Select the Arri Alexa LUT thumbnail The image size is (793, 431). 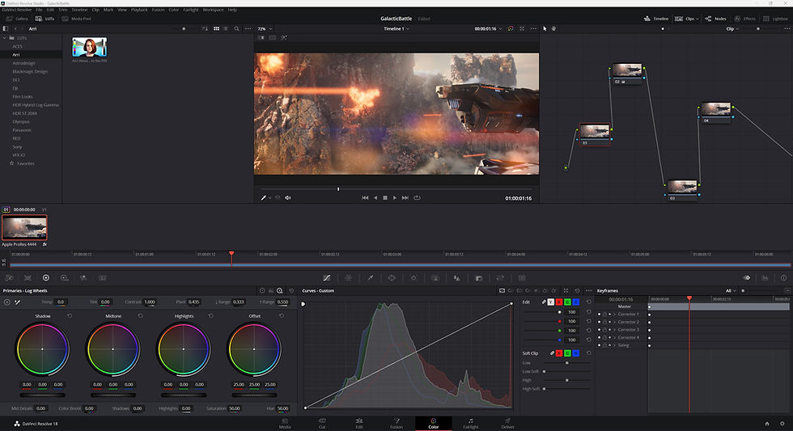tap(89, 47)
